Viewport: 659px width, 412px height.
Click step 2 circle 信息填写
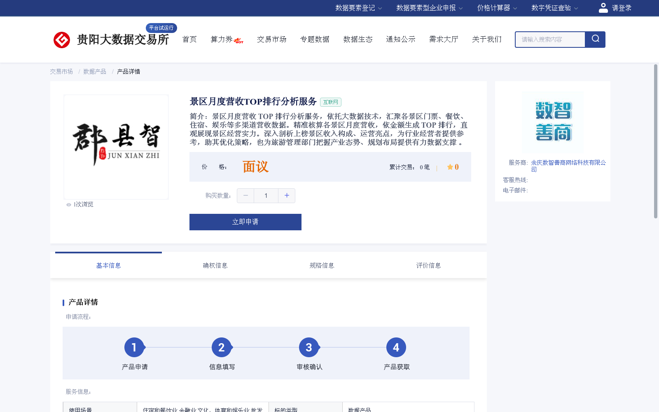(222, 348)
